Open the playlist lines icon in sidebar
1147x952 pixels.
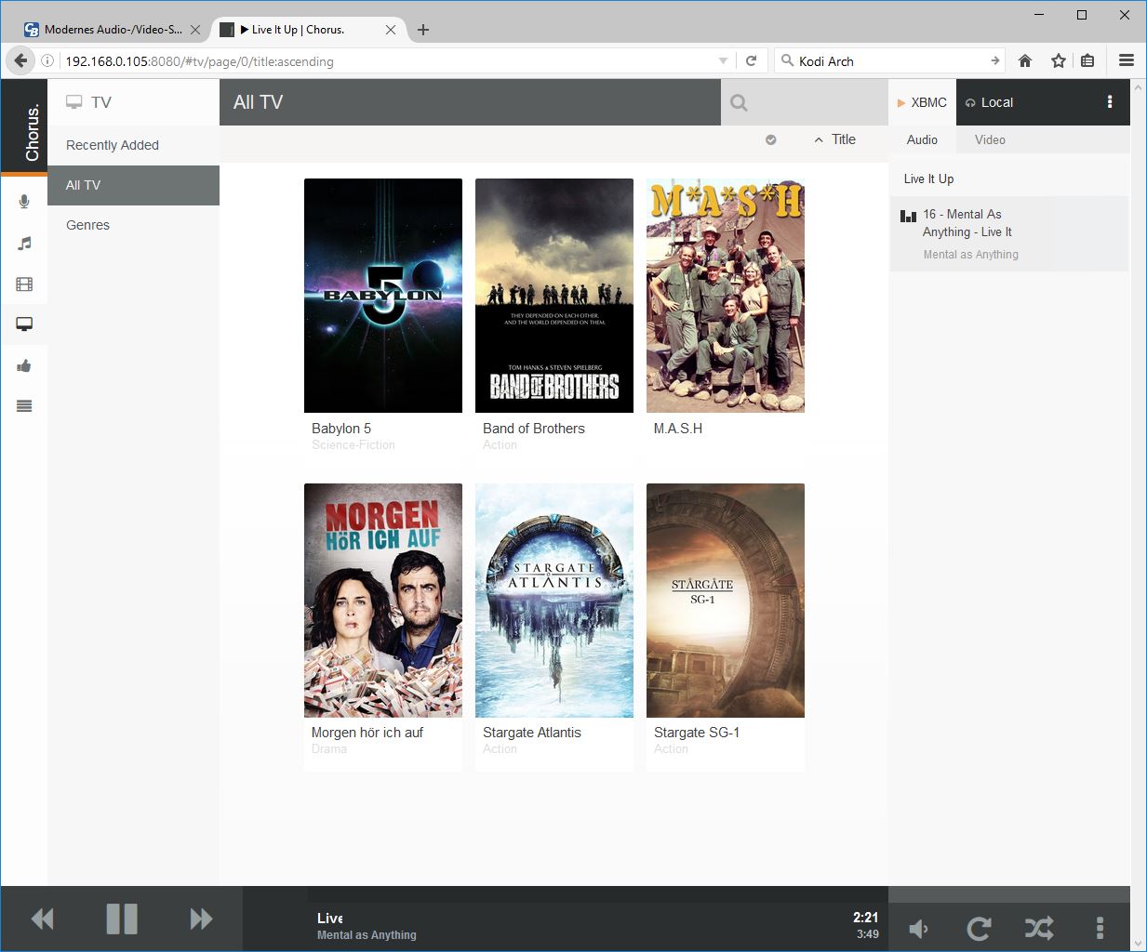[x=24, y=406]
